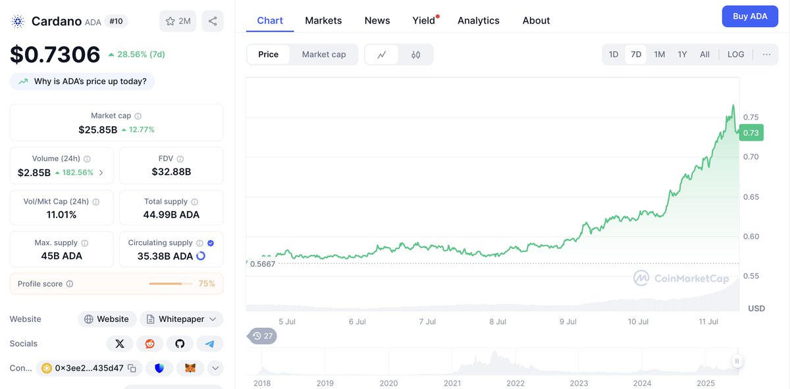Open the Analytics tab

479,20
